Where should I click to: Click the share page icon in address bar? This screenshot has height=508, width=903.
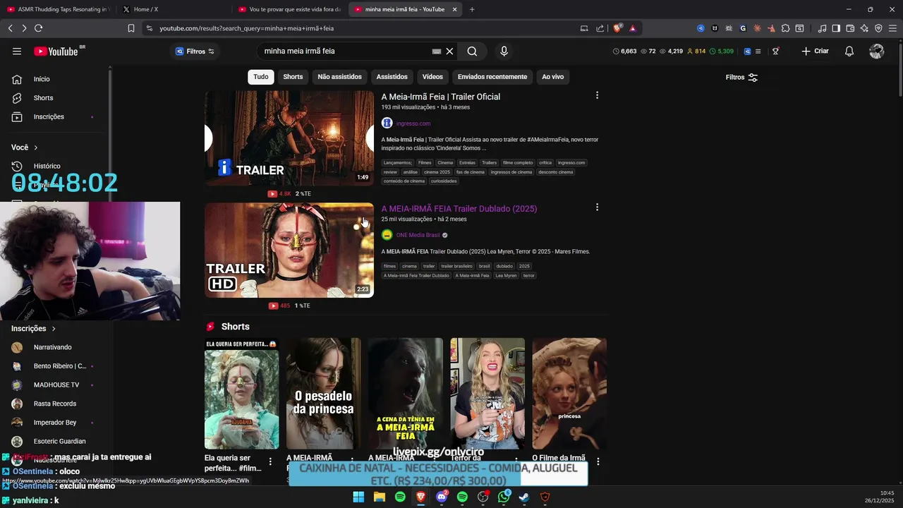click(x=600, y=28)
